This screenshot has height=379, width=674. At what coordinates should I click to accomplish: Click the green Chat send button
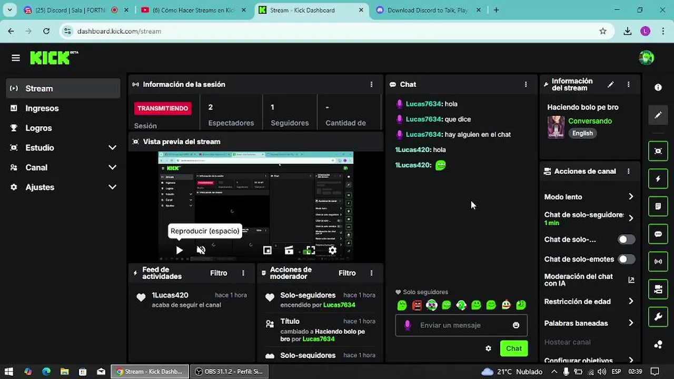click(514, 348)
